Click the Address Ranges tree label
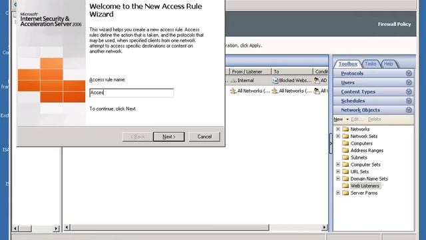This screenshot has width=426, height=240. [x=367, y=150]
